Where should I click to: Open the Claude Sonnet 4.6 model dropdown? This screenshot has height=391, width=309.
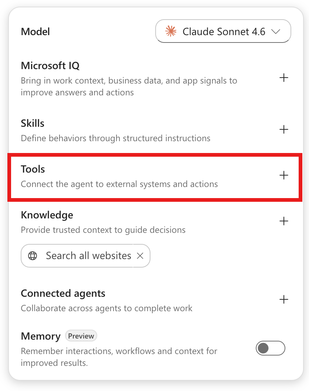tap(223, 31)
